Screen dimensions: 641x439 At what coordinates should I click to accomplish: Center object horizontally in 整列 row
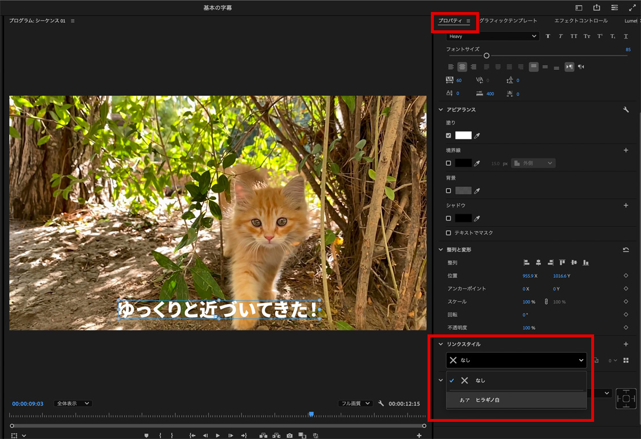pyautogui.click(x=539, y=262)
